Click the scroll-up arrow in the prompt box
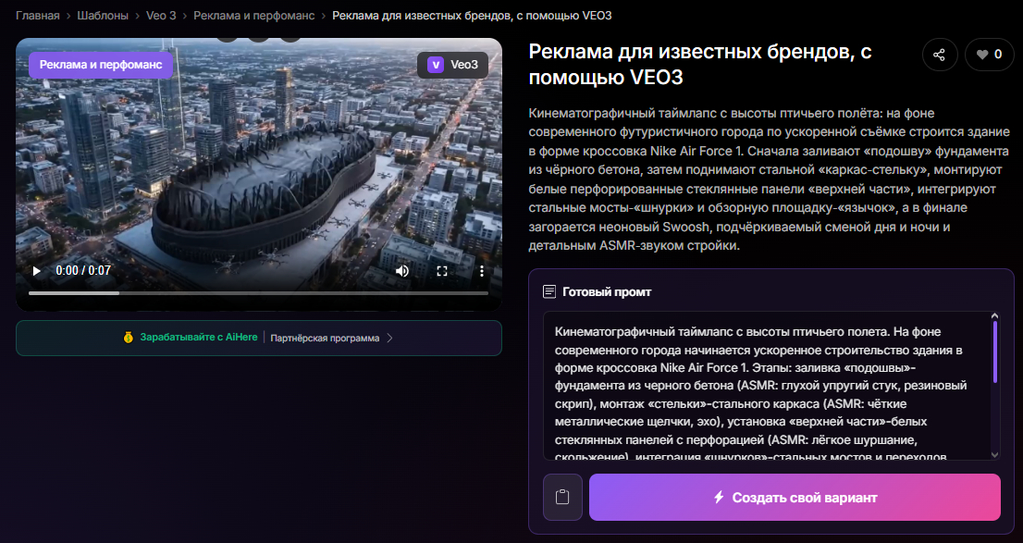 (x=994, y=315)
